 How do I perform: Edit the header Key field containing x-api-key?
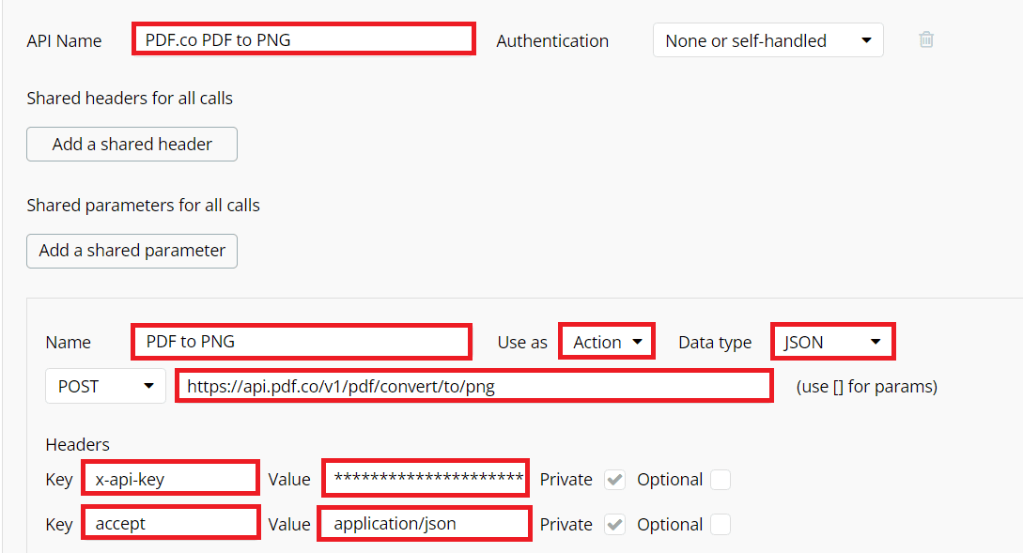point(170,478)
